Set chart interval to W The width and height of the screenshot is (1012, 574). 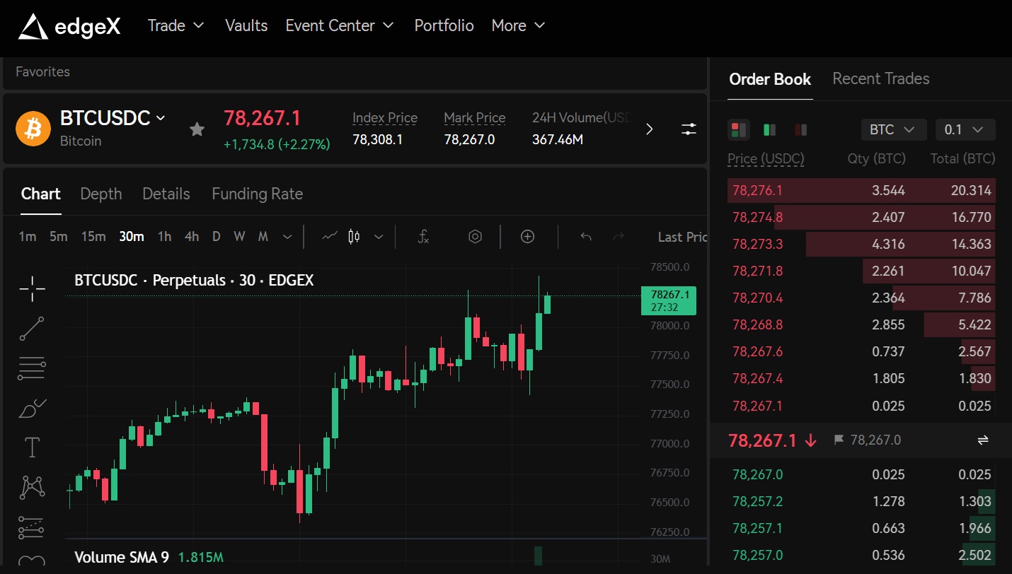coord(239,237)
